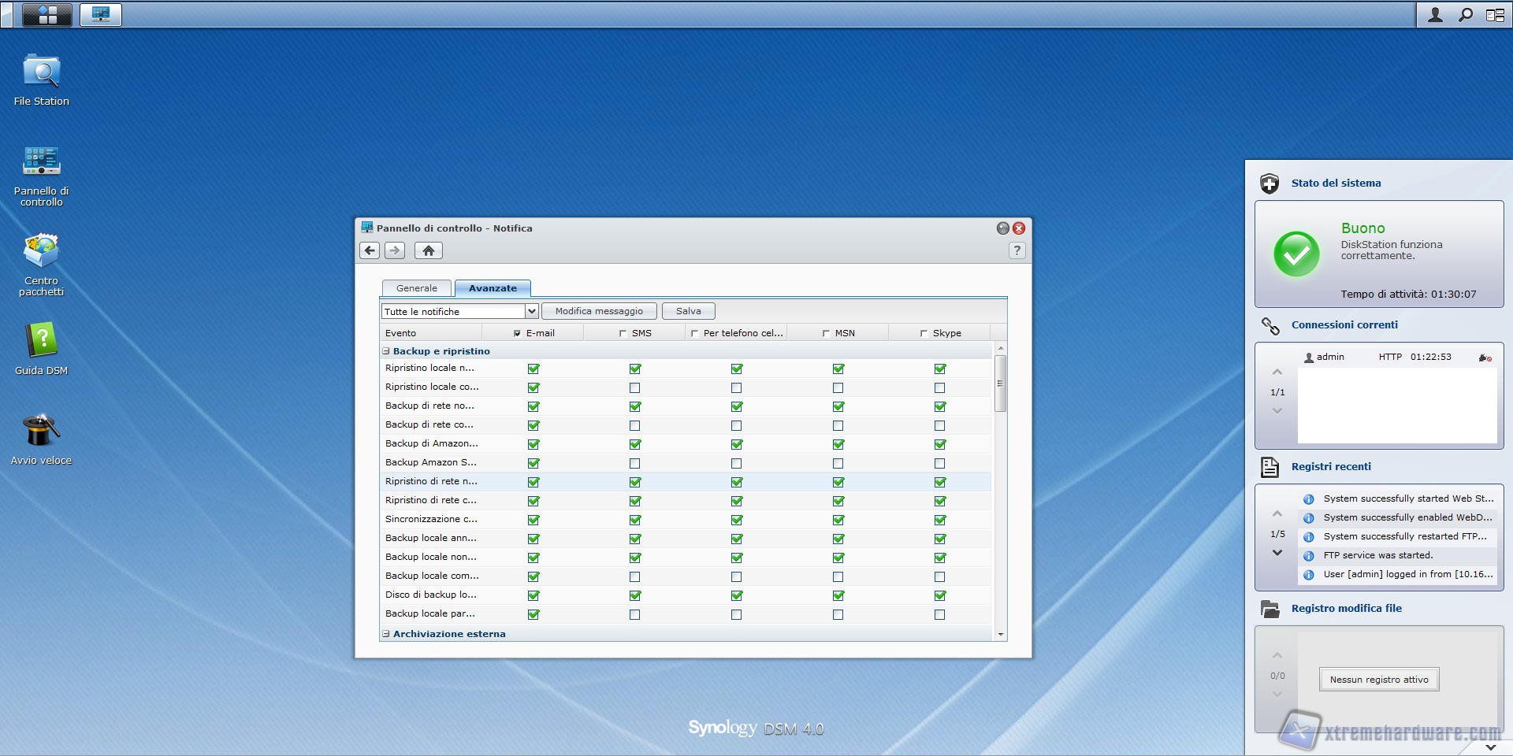Open the main menu grid button
Screen dimensions: 1513x756
point(47,15)
